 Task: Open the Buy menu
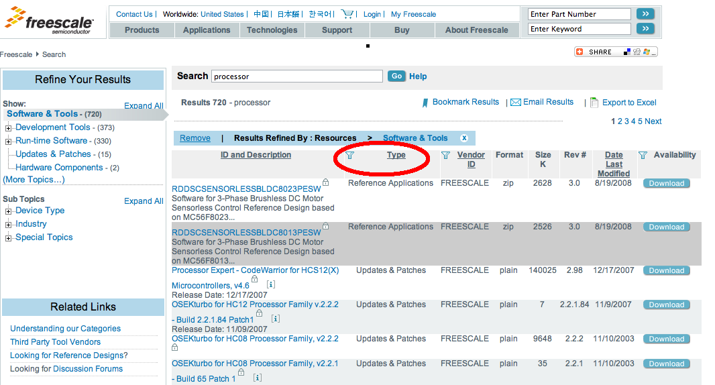click(402, 30)
